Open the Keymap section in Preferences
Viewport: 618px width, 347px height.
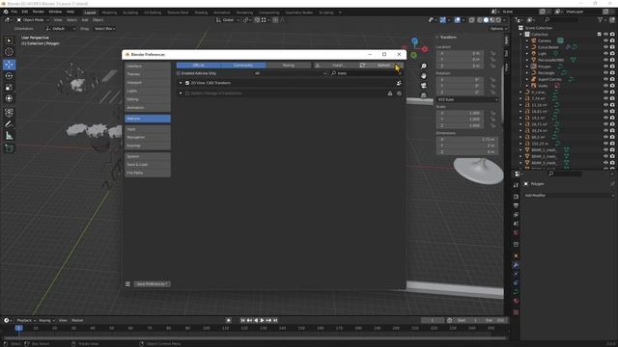click(148, 146)
